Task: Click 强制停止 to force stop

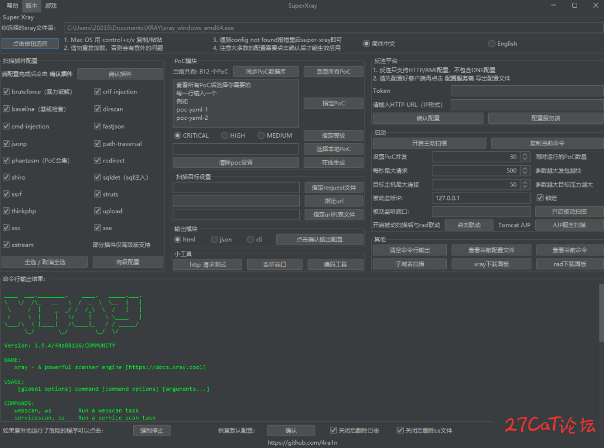Action: 152,430
